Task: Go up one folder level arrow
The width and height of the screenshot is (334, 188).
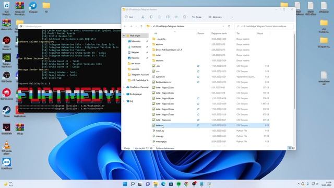Action: coord(141,26)
